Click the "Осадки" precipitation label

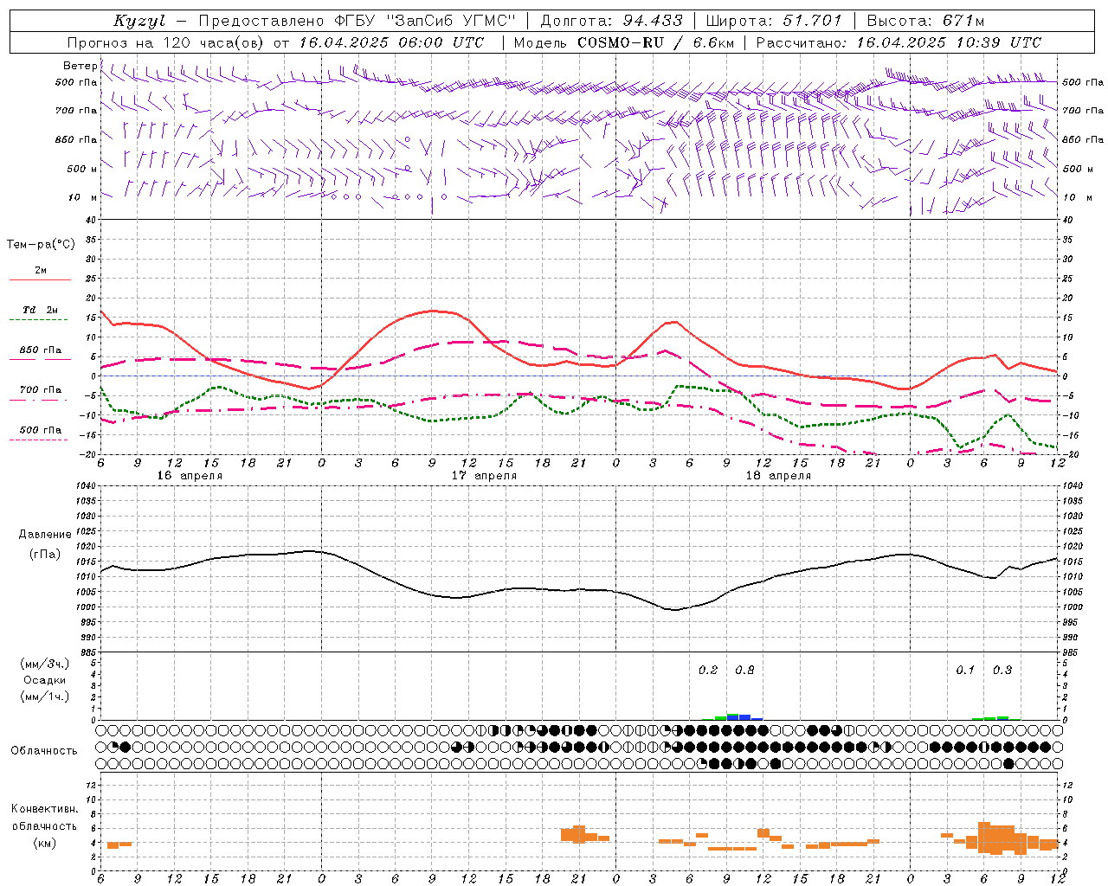pyautogui.click(x=43, y=680)
